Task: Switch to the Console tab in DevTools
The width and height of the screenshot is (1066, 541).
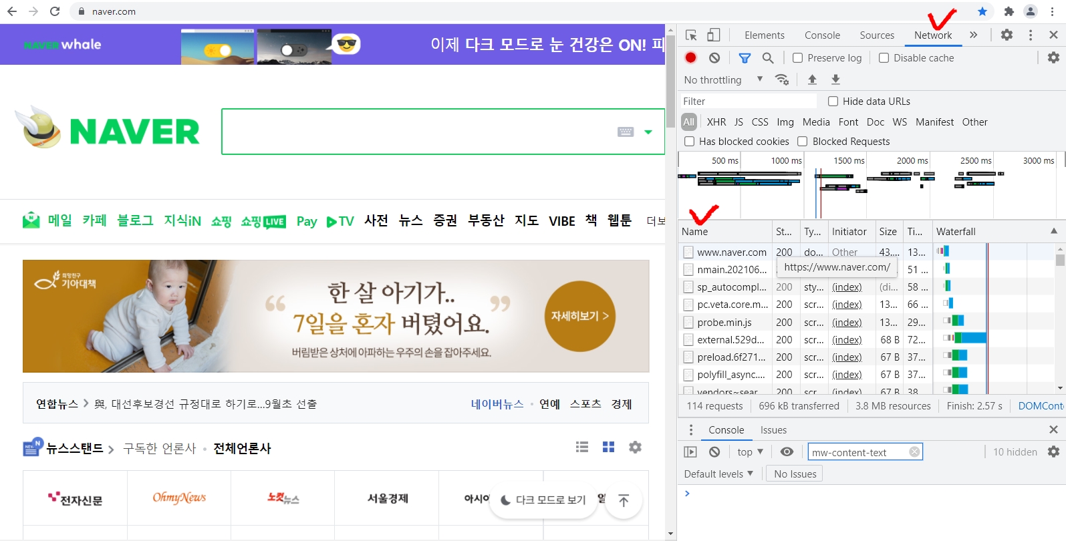Action: [822, 35]
